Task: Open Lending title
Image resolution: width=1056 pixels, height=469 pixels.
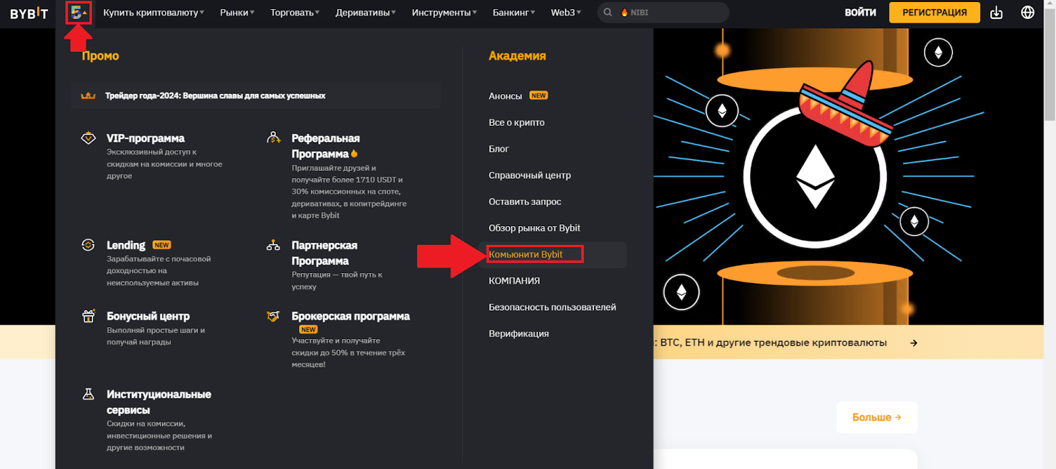Action: (x=126, y=245)
